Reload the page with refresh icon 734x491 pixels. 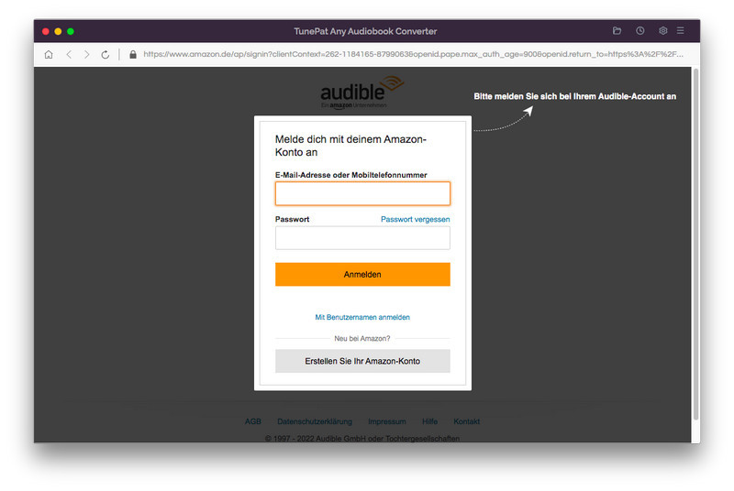point(106,55)
